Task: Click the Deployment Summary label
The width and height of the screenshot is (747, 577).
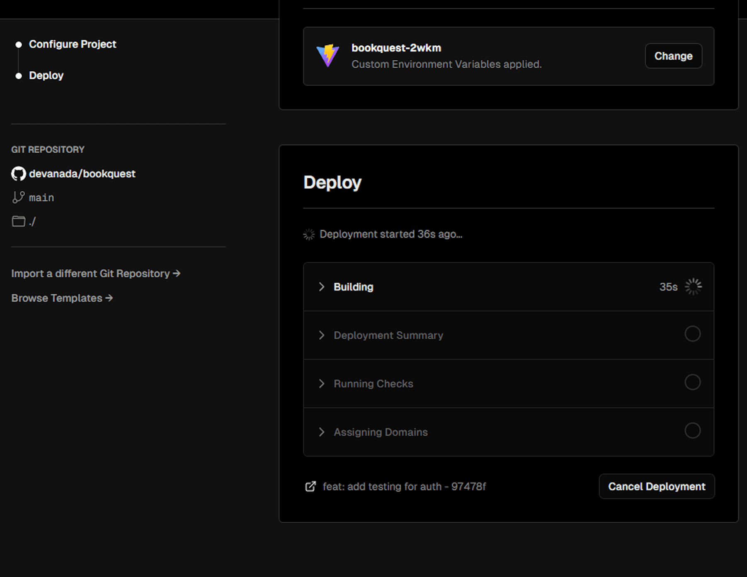Action: pyautogui.click(x=388, y=335)
